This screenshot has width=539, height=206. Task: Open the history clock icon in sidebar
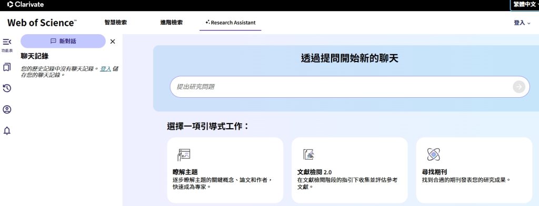pyautogui.click(x=7, y=88)
